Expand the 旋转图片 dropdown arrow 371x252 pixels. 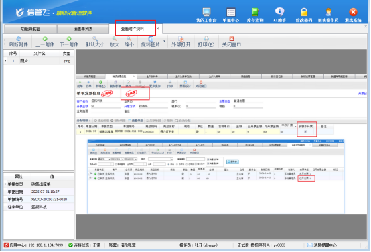[165, 41]
